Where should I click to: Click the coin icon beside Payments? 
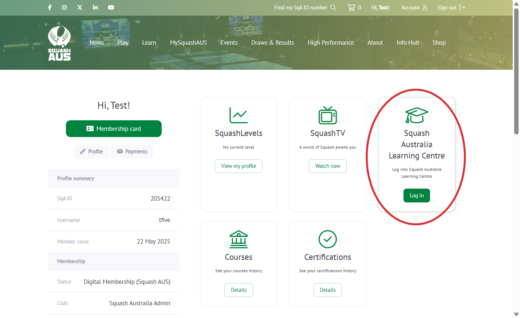click(120, 152)
